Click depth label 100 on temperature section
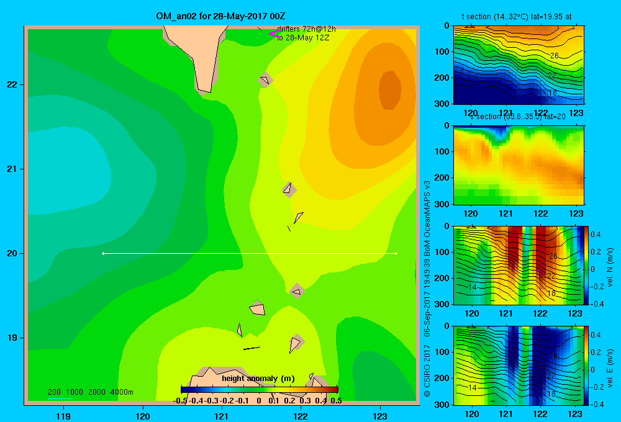 [443, 52]
